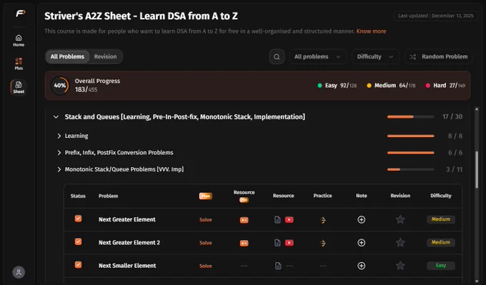The width and height of the screenshot is (486, 285).
Task: Add a note for Next Smaller Element
Action: [x=362, y=266]
